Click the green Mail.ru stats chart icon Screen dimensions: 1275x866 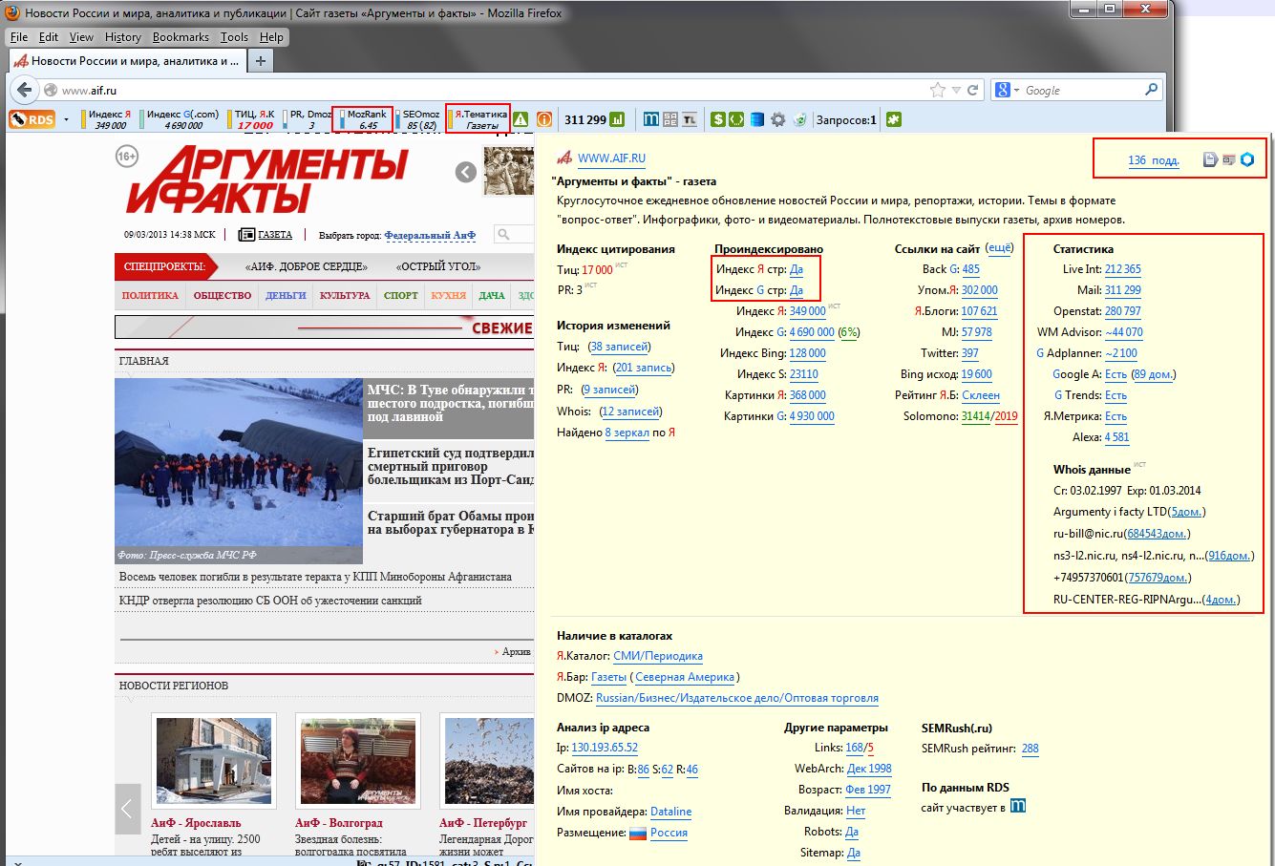pos(618,119)
